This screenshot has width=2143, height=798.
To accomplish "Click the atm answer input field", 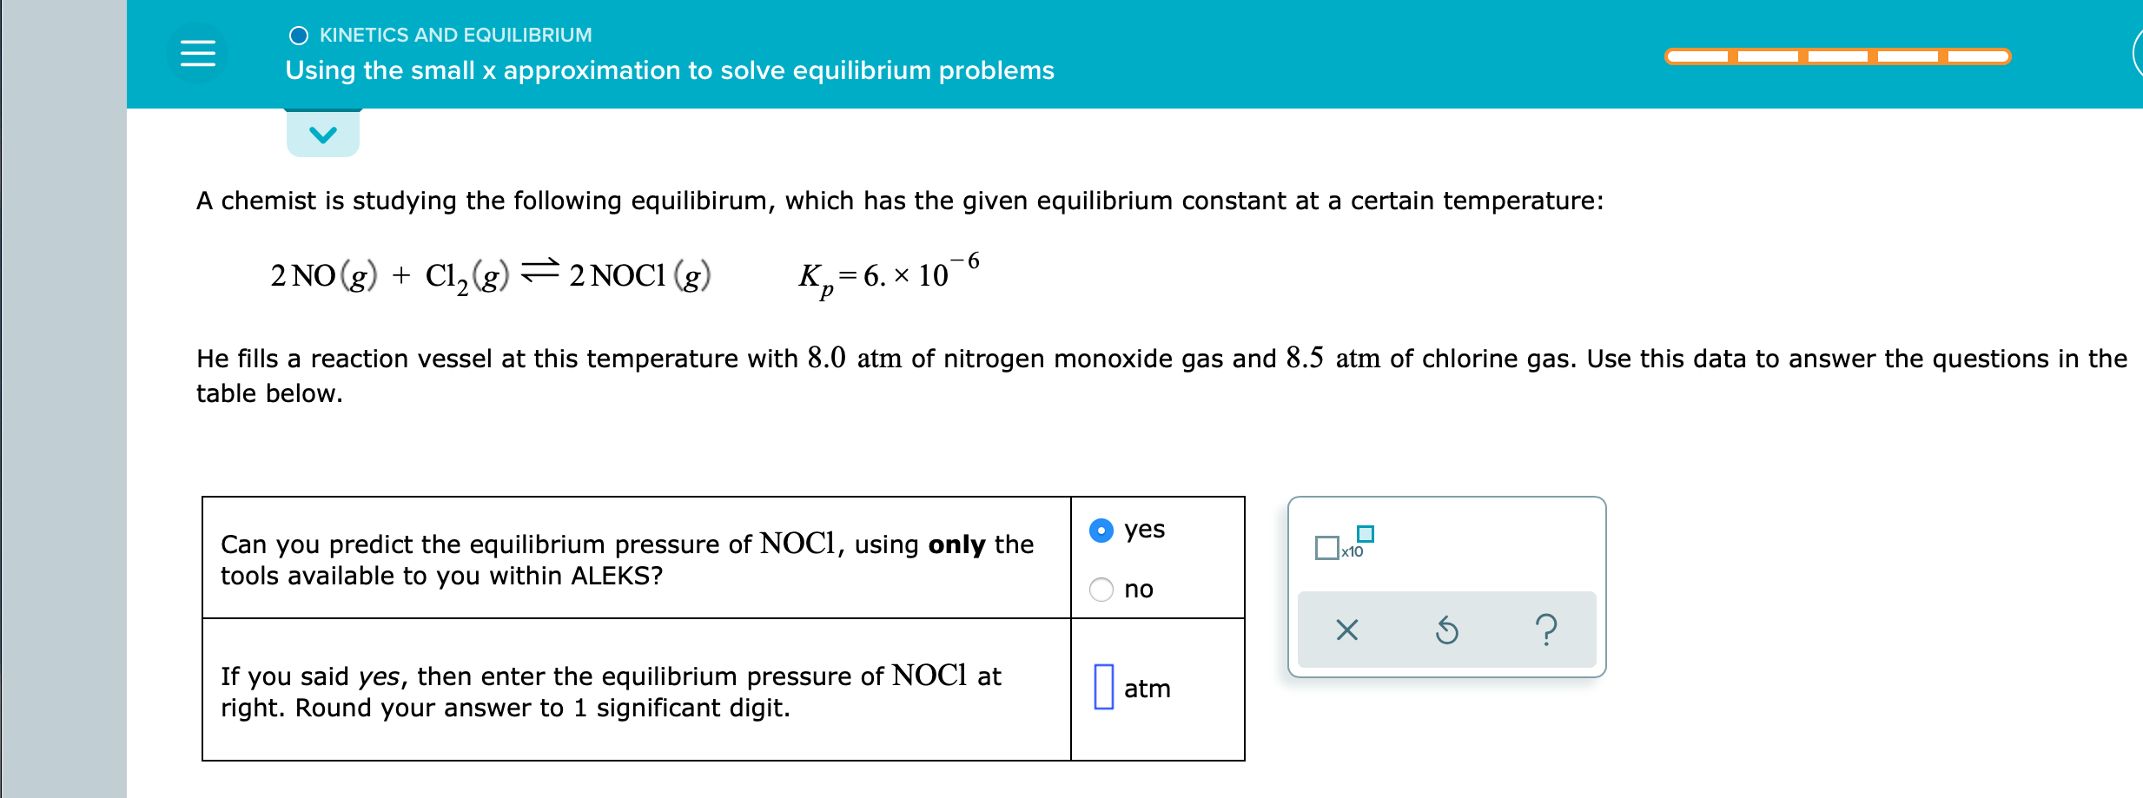I will pyautogui.click(x=1104, y=689).
